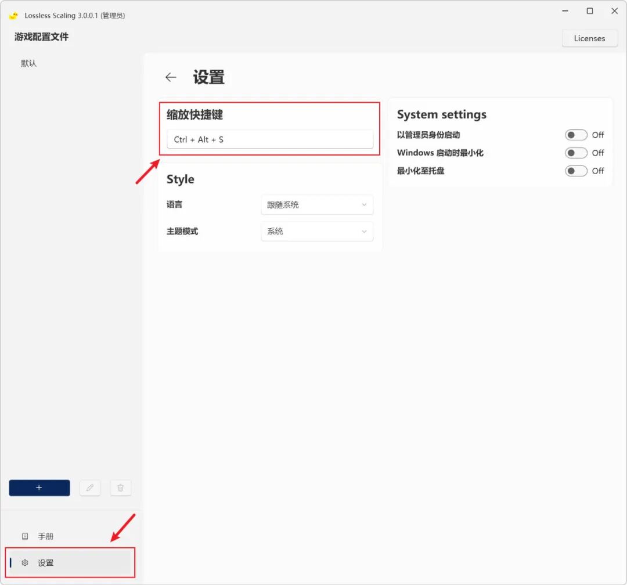
Task: Click 设置 in the bottom sidebar
Action: pos(45,562)
